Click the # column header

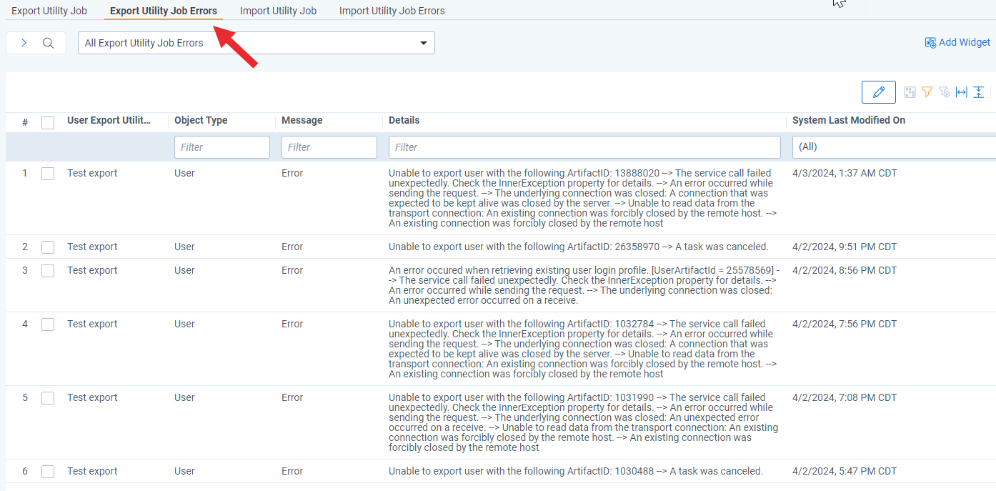tap(25, 122)
